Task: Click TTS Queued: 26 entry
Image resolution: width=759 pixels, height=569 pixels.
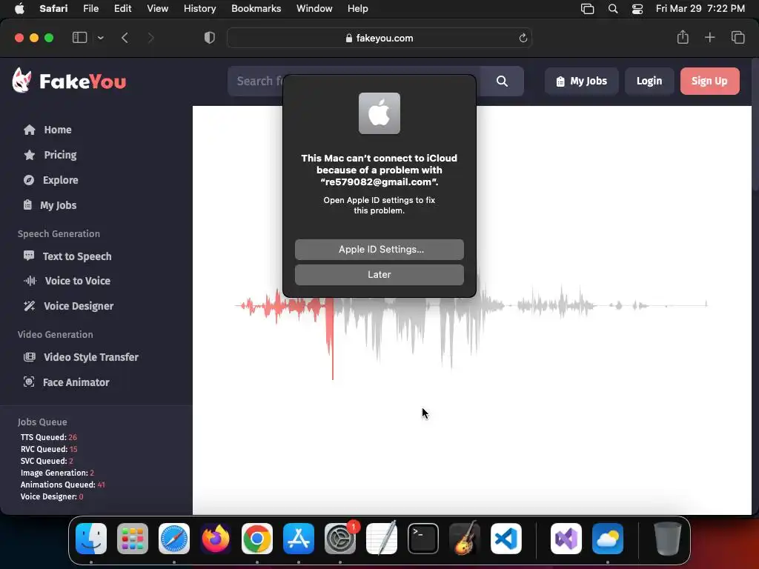Action: click(49, 437)
